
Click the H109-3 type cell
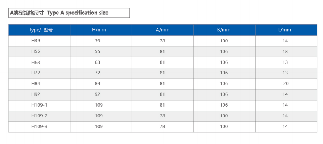point(39,126)
